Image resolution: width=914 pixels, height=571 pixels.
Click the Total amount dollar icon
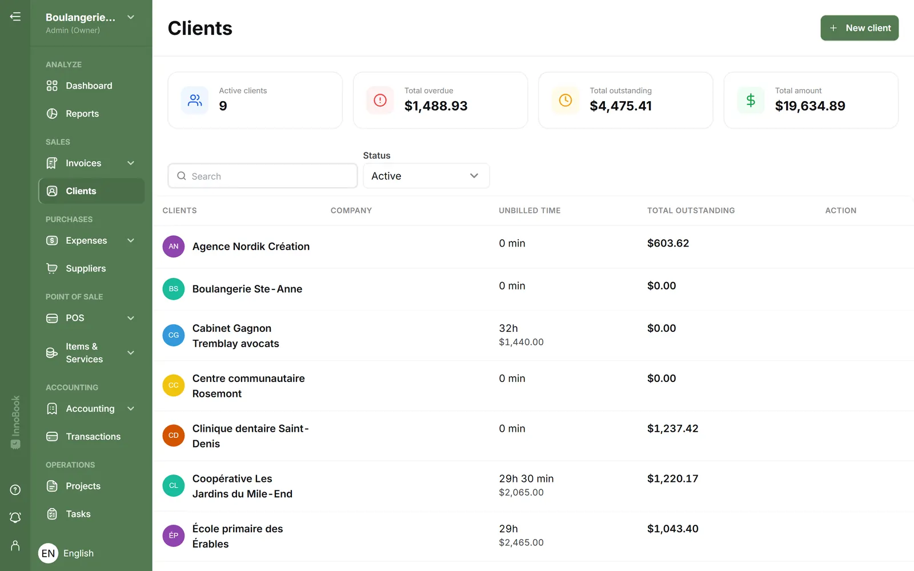751,100
